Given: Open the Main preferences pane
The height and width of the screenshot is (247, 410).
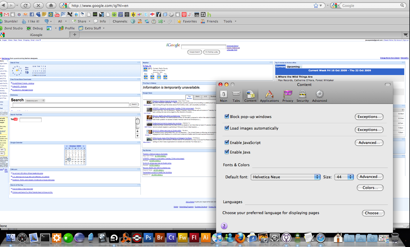Looking at the screenshot, I should coord(224,96).
